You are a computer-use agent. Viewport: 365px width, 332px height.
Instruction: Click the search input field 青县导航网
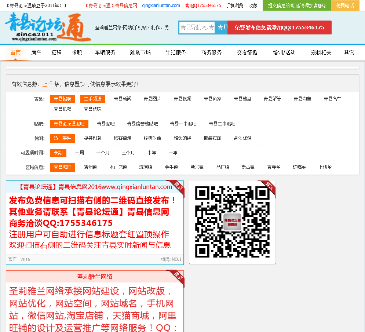click(197, 28)
